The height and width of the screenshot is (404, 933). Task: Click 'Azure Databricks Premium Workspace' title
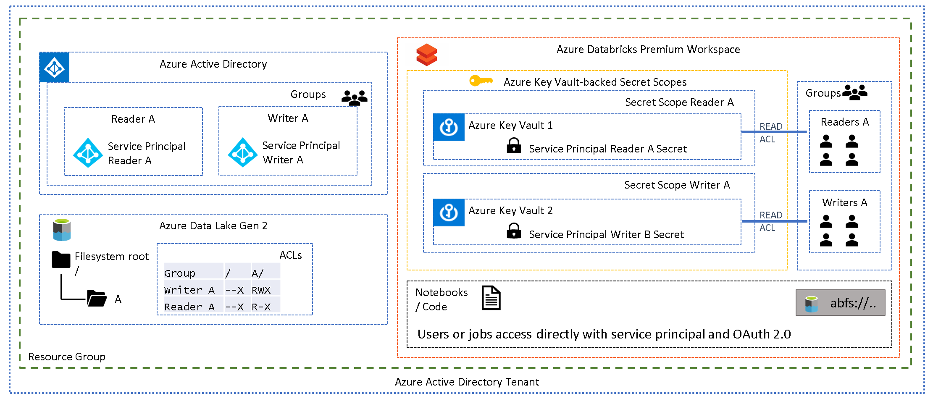tap(648, 49)
